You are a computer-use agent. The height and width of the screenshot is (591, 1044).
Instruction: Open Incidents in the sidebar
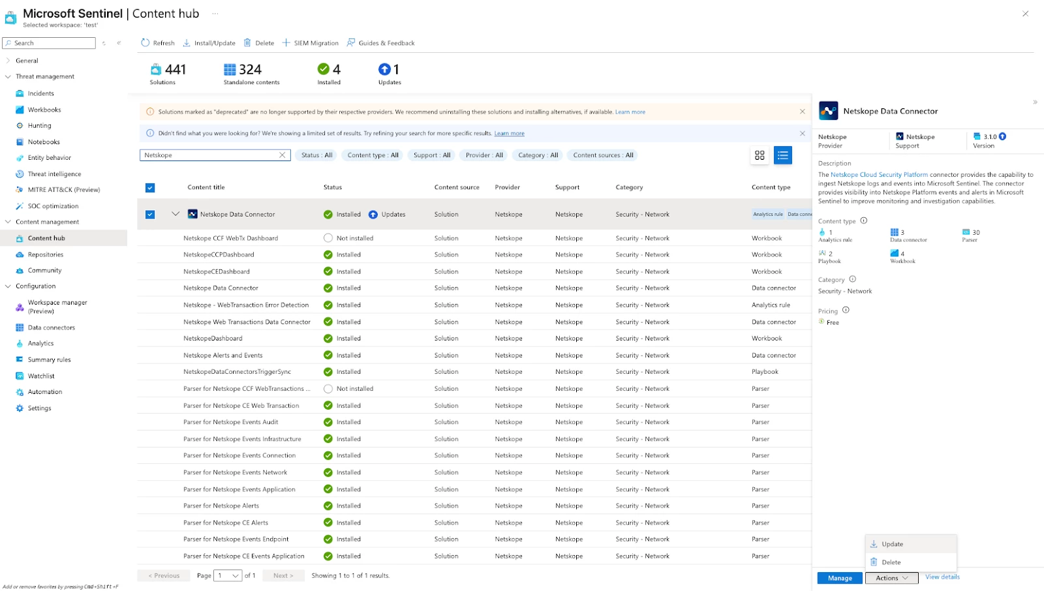point(40,93)
